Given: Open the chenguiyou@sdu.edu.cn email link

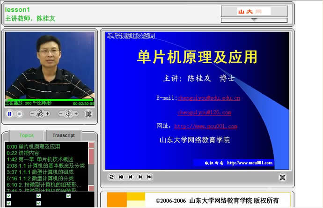Looking at the screenshot, I should coord(209,98).
